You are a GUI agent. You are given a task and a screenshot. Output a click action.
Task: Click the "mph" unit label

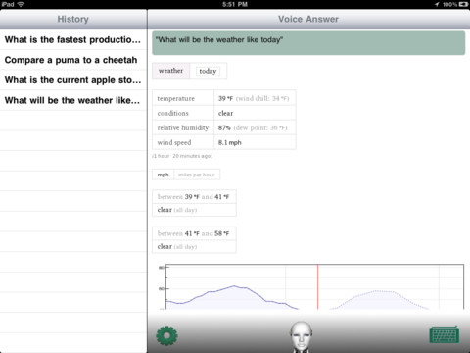tap(163, 175)
